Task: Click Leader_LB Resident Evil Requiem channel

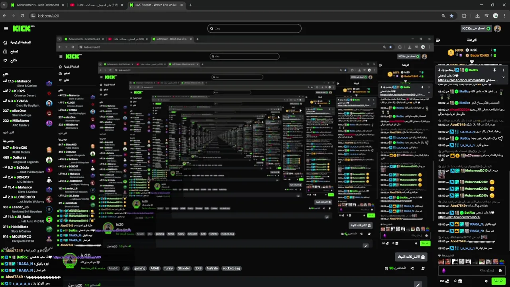Action: [x=27, y=209]
